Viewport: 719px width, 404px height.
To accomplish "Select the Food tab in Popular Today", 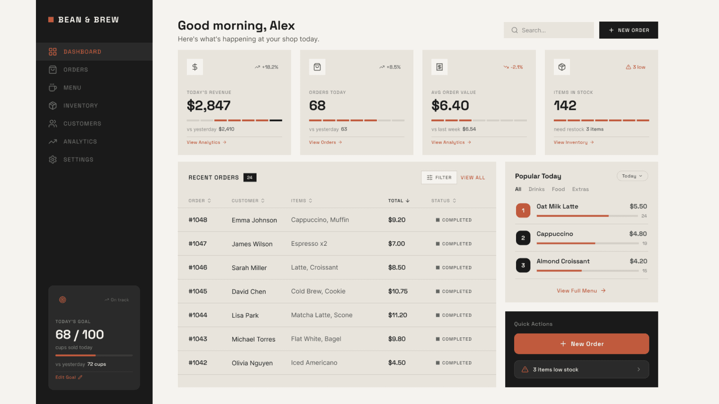I will 558,189.
